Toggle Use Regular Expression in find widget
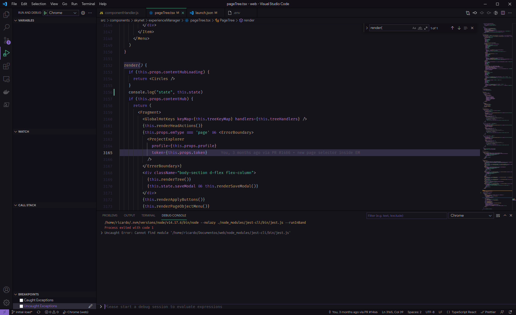Screen dimensions: 516x315 pyautogui.click(x=426, y=28)
